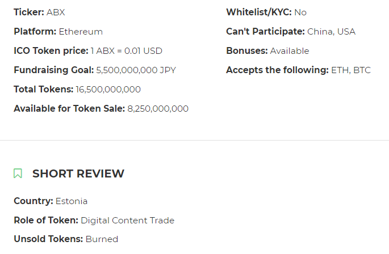
Task: Click the Total Tokens label
Action: point(43,89)
